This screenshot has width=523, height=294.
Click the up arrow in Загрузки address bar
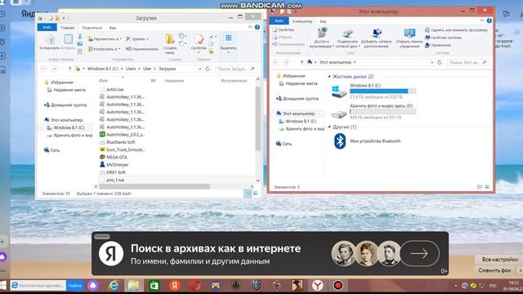(x=69, y=69)
